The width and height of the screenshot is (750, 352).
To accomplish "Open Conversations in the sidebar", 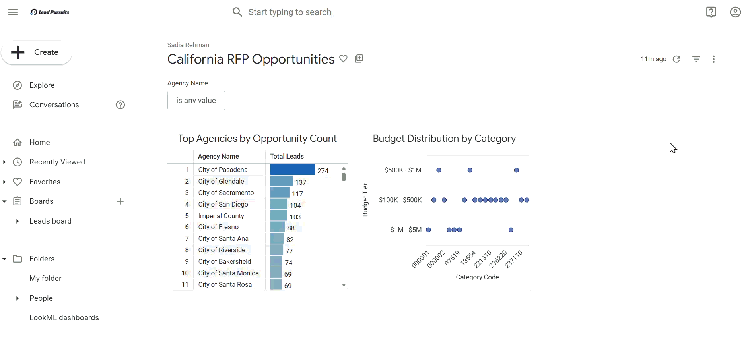I will click(54, 105).
